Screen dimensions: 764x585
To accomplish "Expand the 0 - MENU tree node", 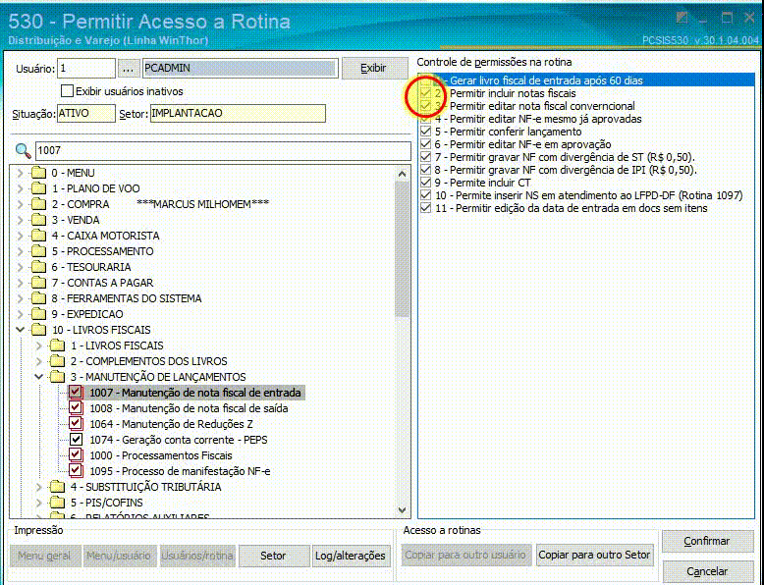I will tap(20, 173).
